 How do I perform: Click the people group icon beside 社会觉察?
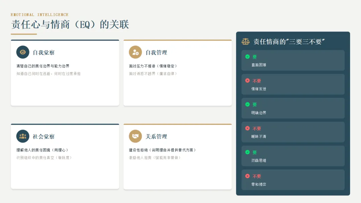(23, 136)
